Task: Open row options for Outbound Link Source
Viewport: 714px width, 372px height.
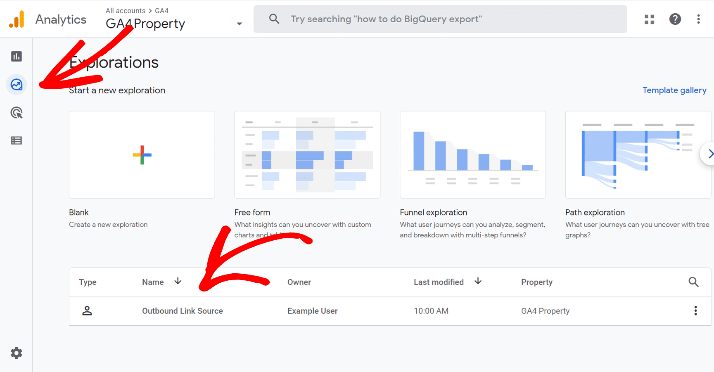Action: (695, 311)
